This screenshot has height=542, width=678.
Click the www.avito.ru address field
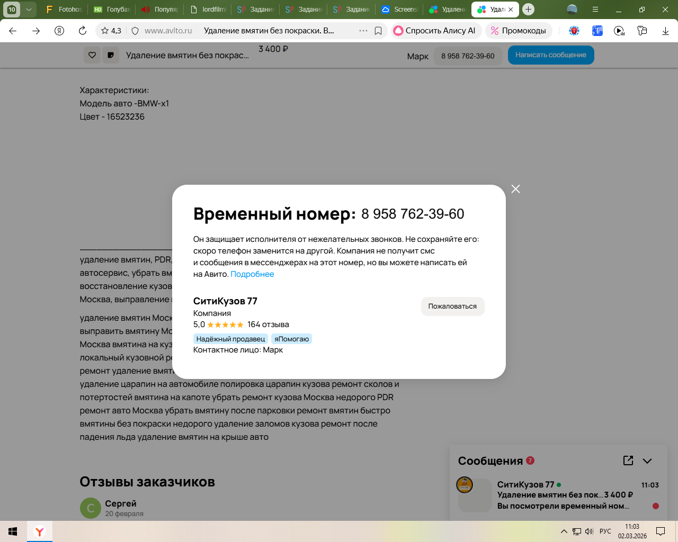[x=168, y=31]
